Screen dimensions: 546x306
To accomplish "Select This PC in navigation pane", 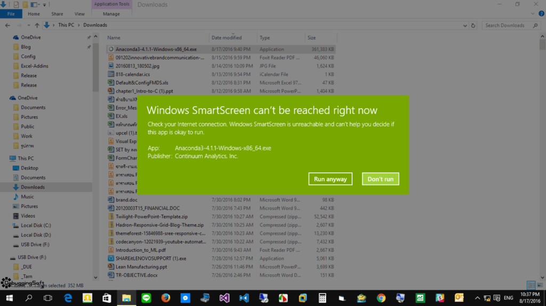I will pos(26,158).
